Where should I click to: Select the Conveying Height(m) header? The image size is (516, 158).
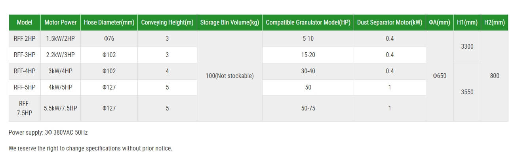168,23
